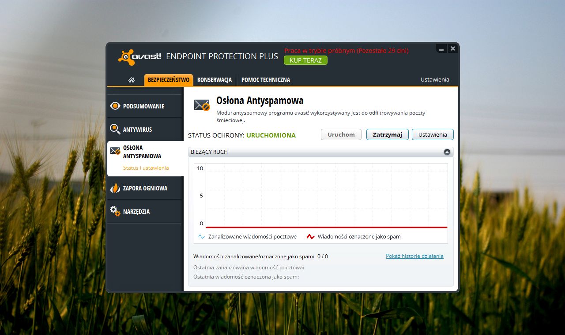Select Narzędzia in the sidebar

click(145, 212)
